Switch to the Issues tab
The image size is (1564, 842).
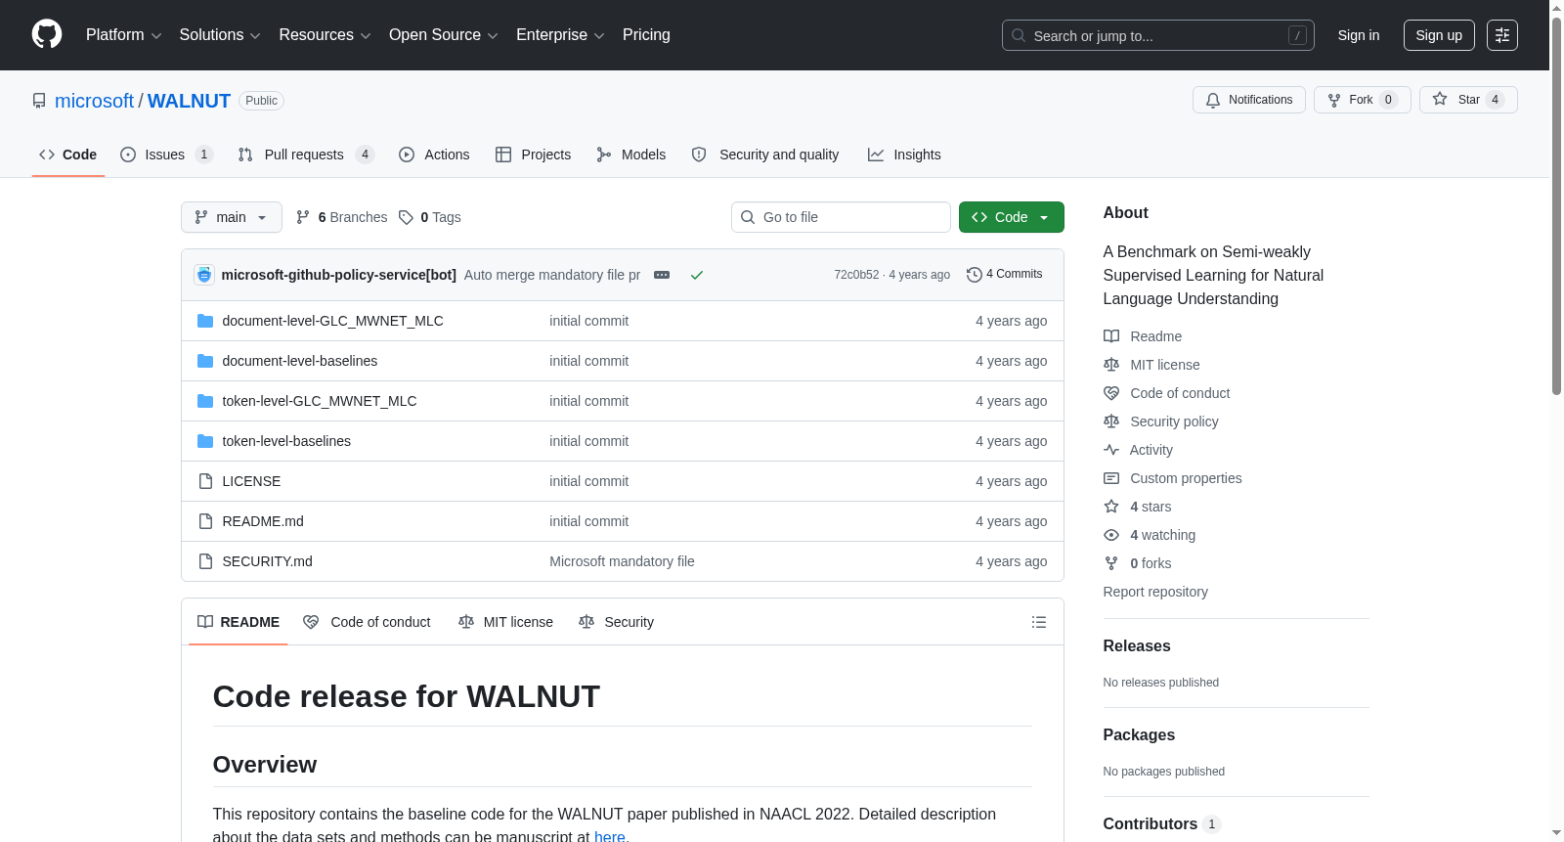[166, 155]
